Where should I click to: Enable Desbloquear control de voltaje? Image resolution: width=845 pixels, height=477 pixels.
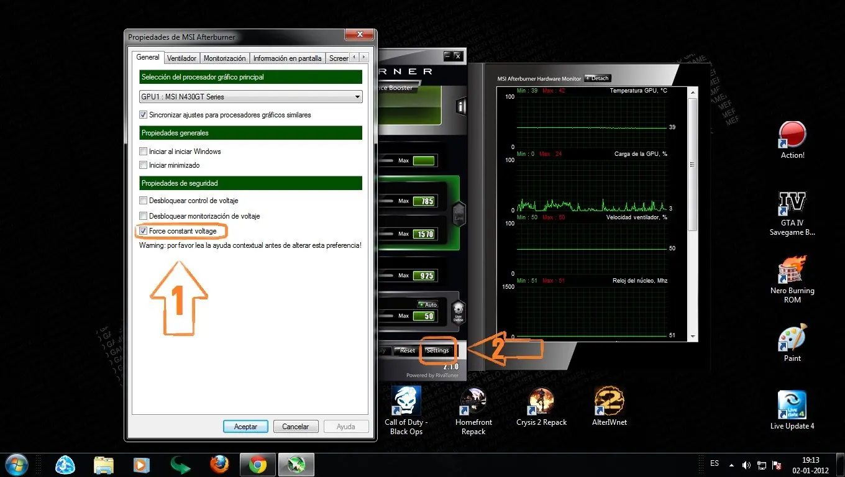[x=144, y=201]
